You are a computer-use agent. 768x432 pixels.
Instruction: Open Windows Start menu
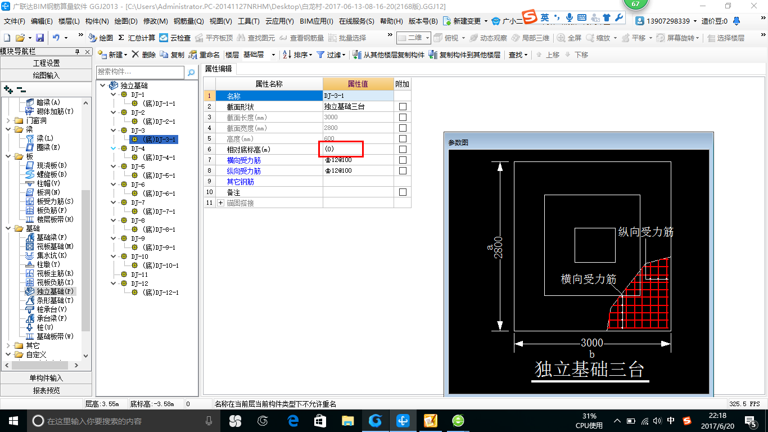(12, 420)
